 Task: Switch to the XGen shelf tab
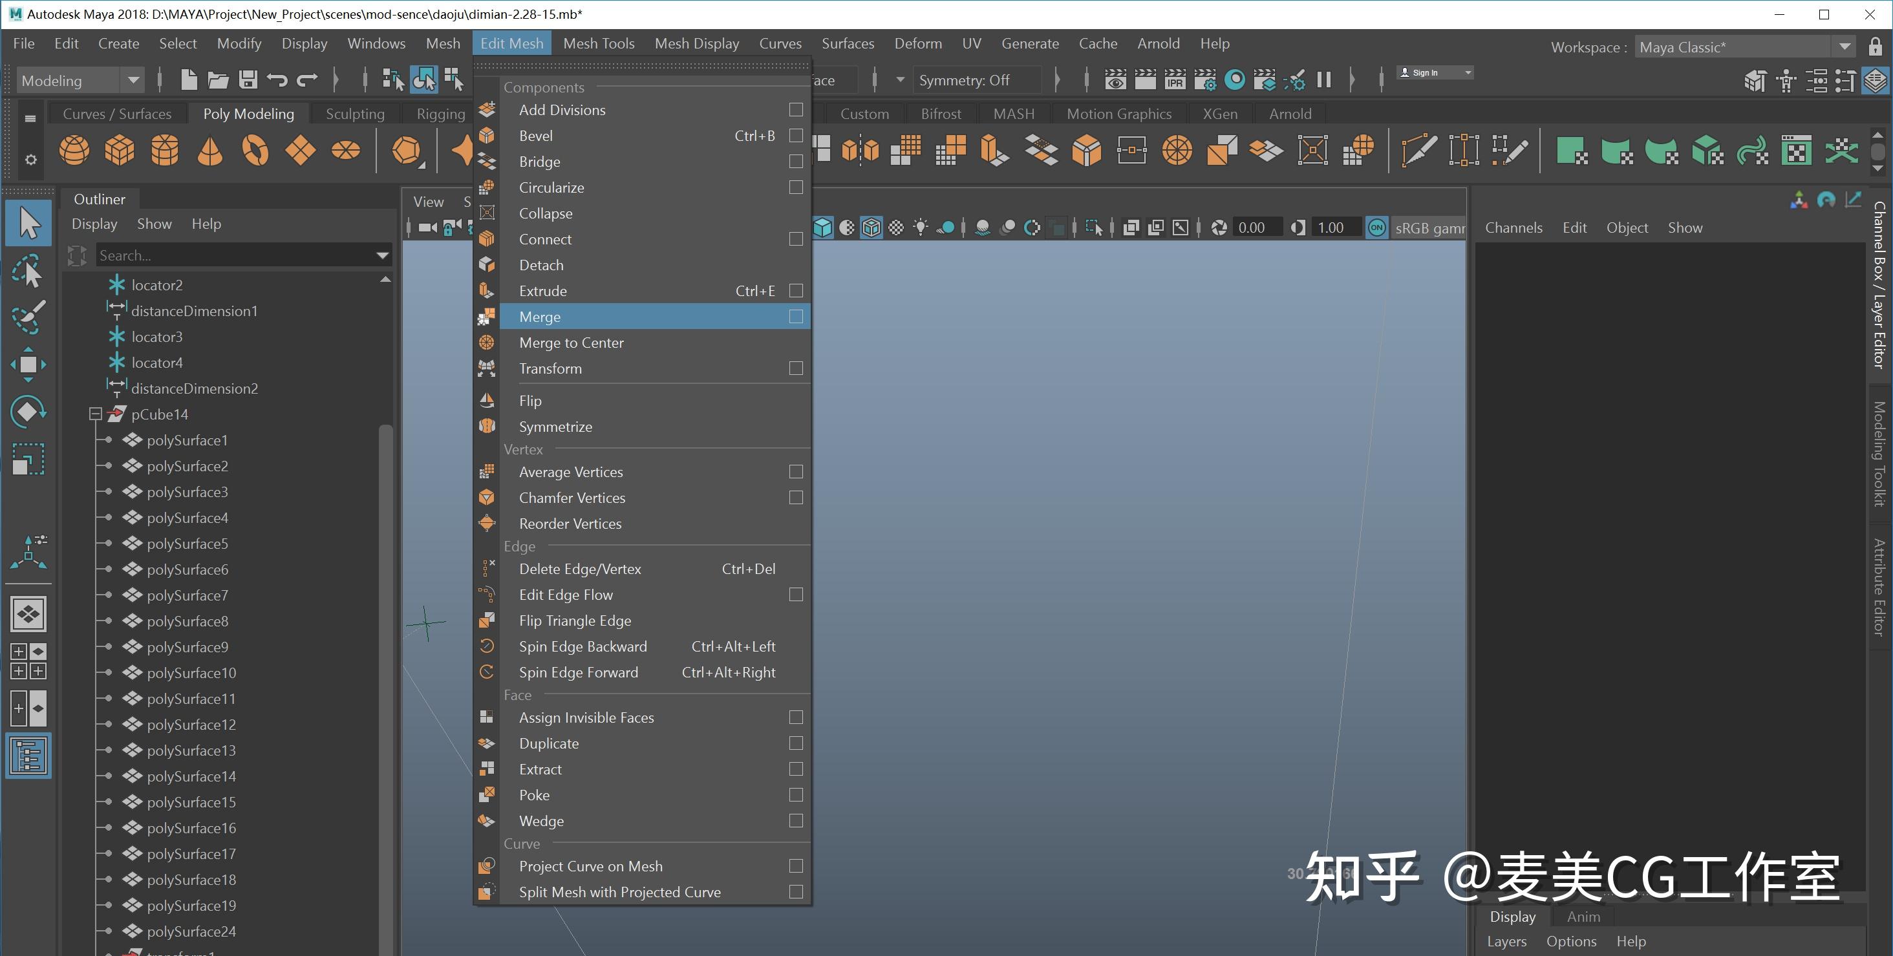1219,113
